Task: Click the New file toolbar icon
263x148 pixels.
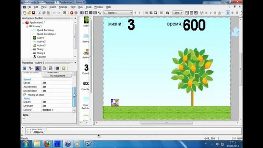Action: [x=25, y=13]
